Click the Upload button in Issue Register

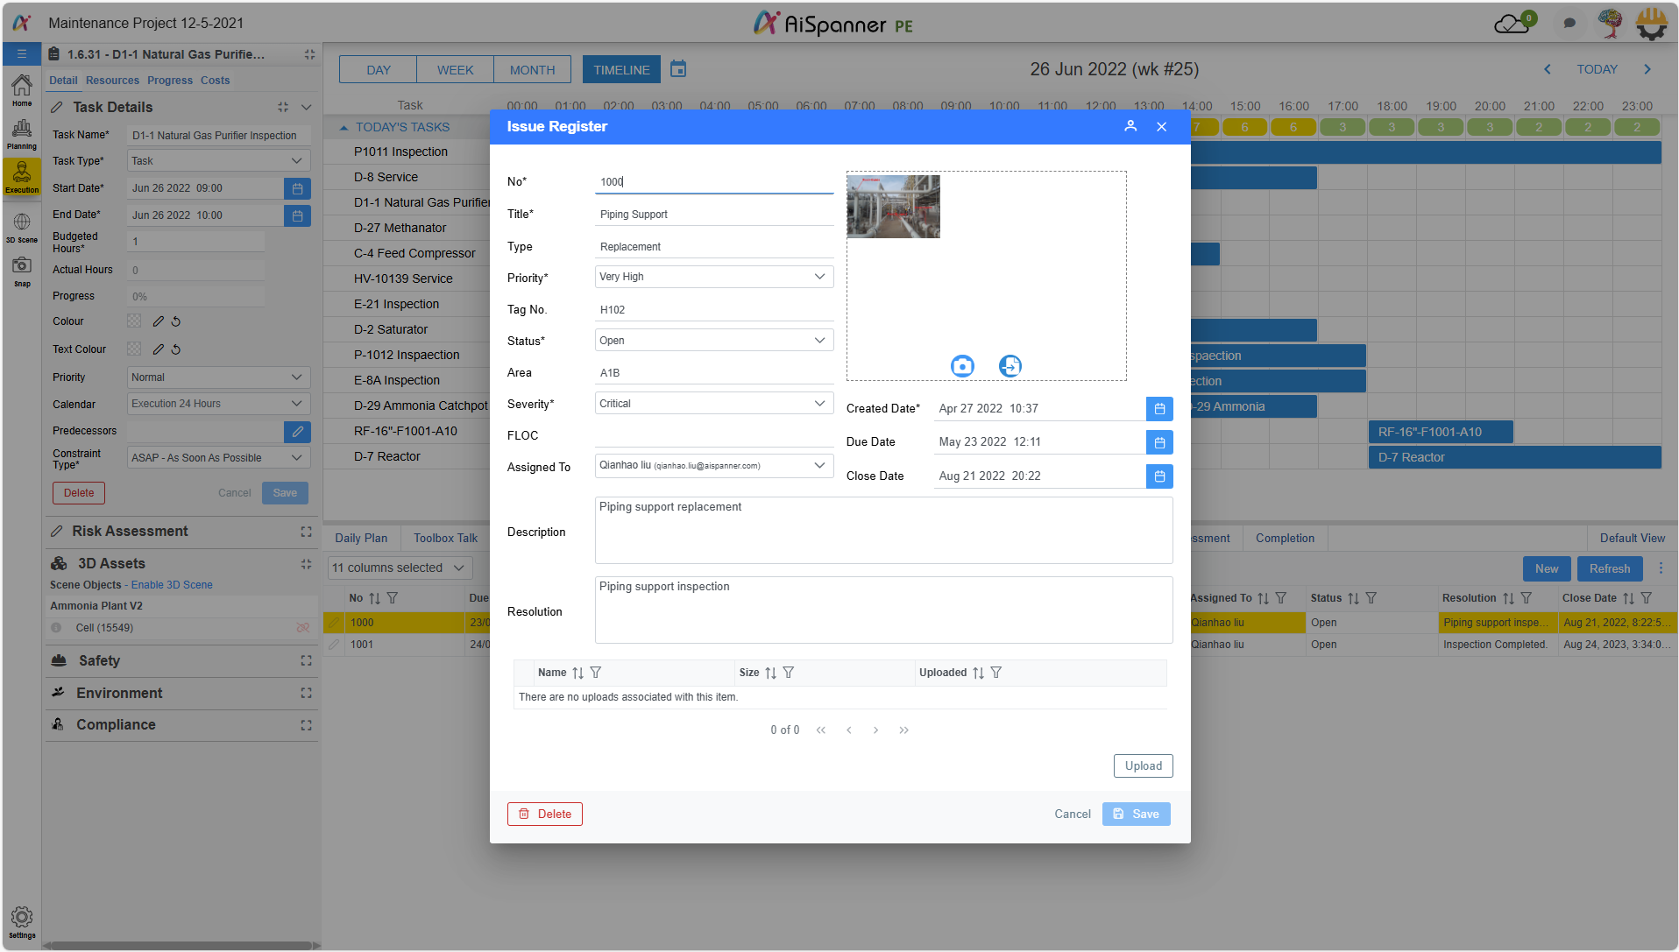coord(1143,765)
